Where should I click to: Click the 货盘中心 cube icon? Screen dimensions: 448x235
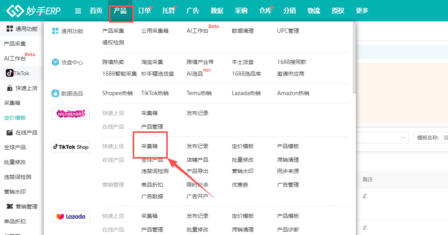pos(55,62)
